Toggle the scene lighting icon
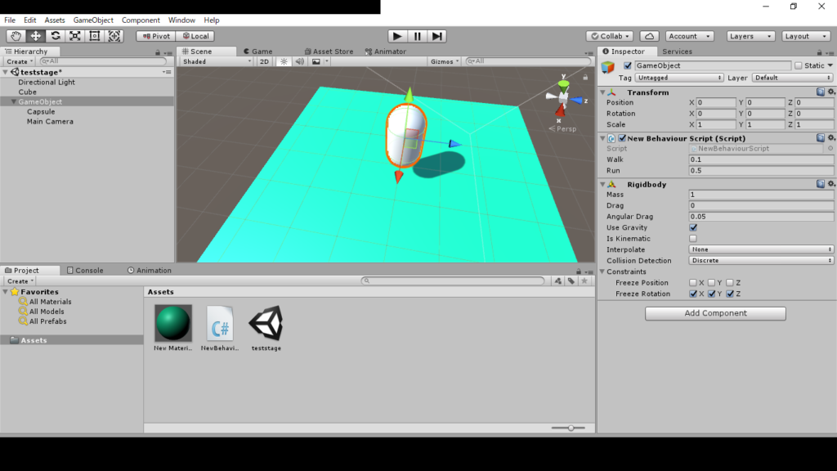The height and width of the screenshot is (471, 837). click(x=284, y=61)
